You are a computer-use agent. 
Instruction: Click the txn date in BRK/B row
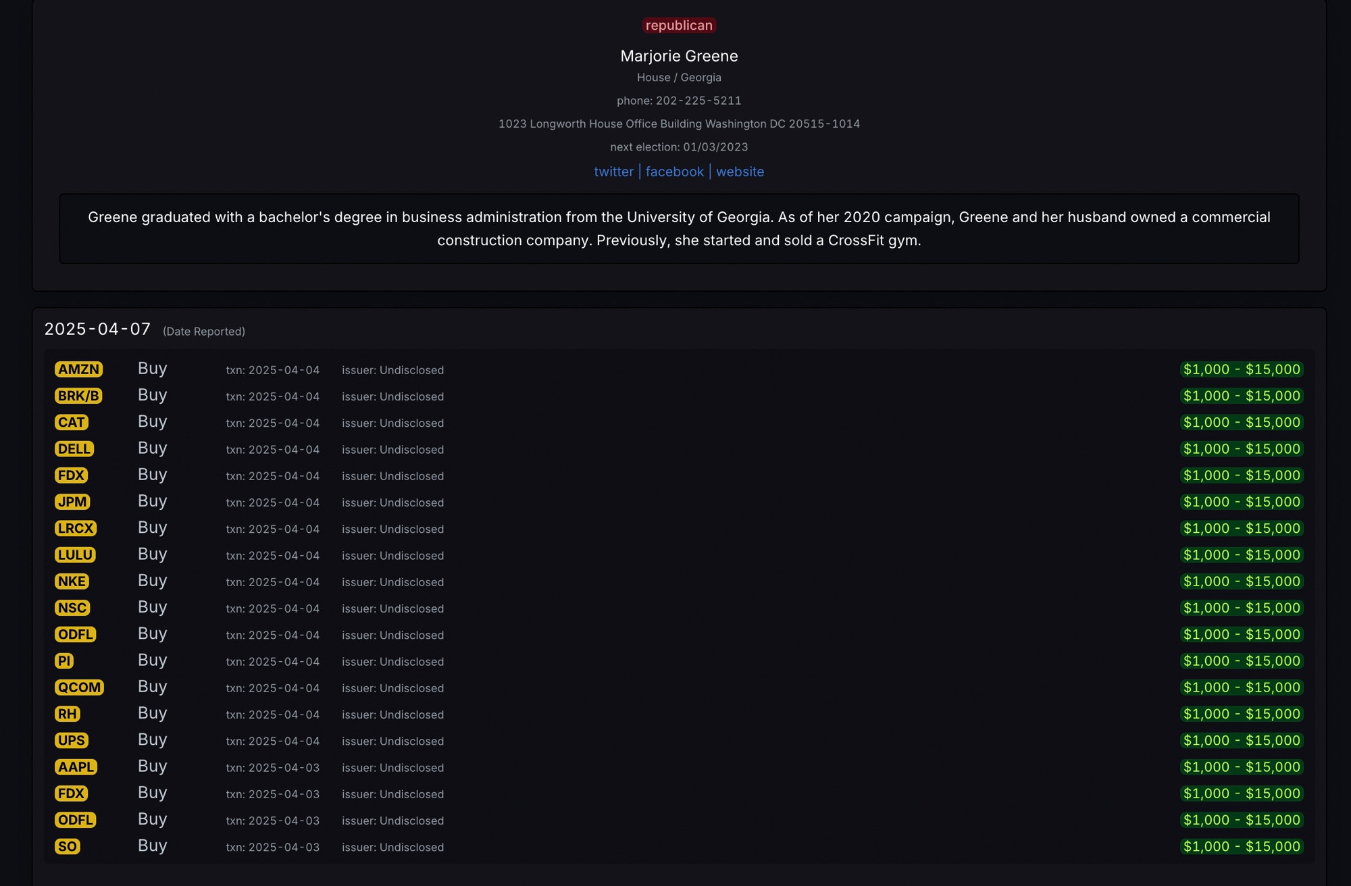tap(272, 397)
